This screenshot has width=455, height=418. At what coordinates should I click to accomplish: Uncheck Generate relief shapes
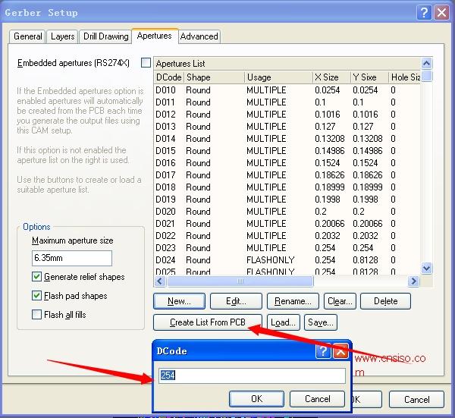(36, 276)
